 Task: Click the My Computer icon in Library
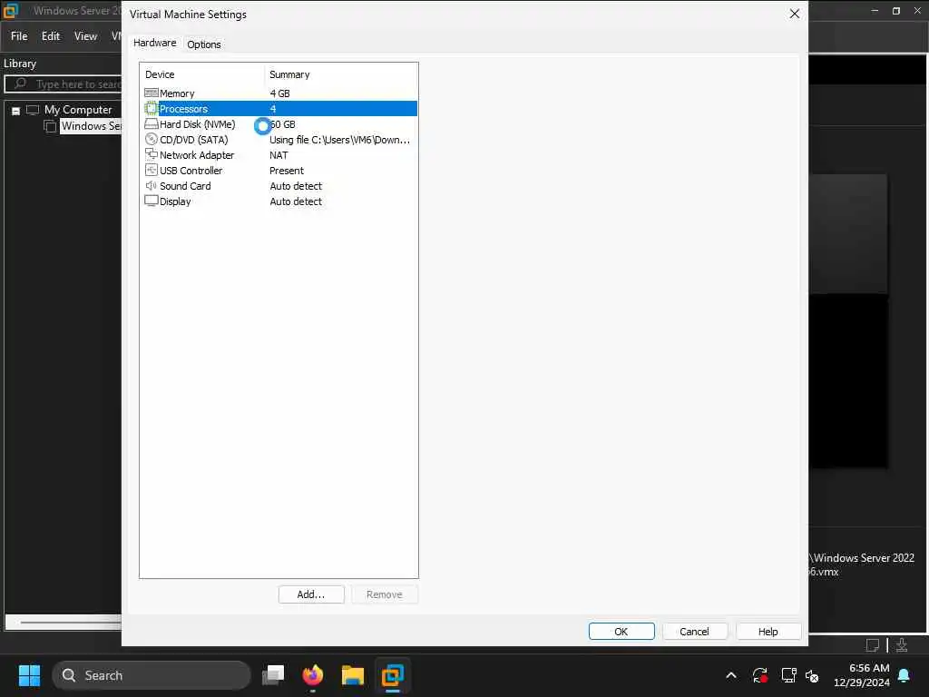(33, 110)
